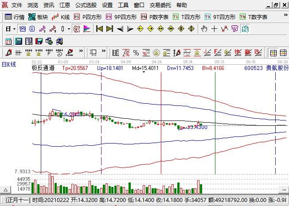
Task: Open the 板块 sector view
Action: coord(38,17)
